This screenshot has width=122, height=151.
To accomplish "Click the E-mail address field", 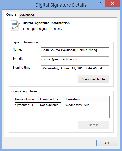I will click(75, 59).
